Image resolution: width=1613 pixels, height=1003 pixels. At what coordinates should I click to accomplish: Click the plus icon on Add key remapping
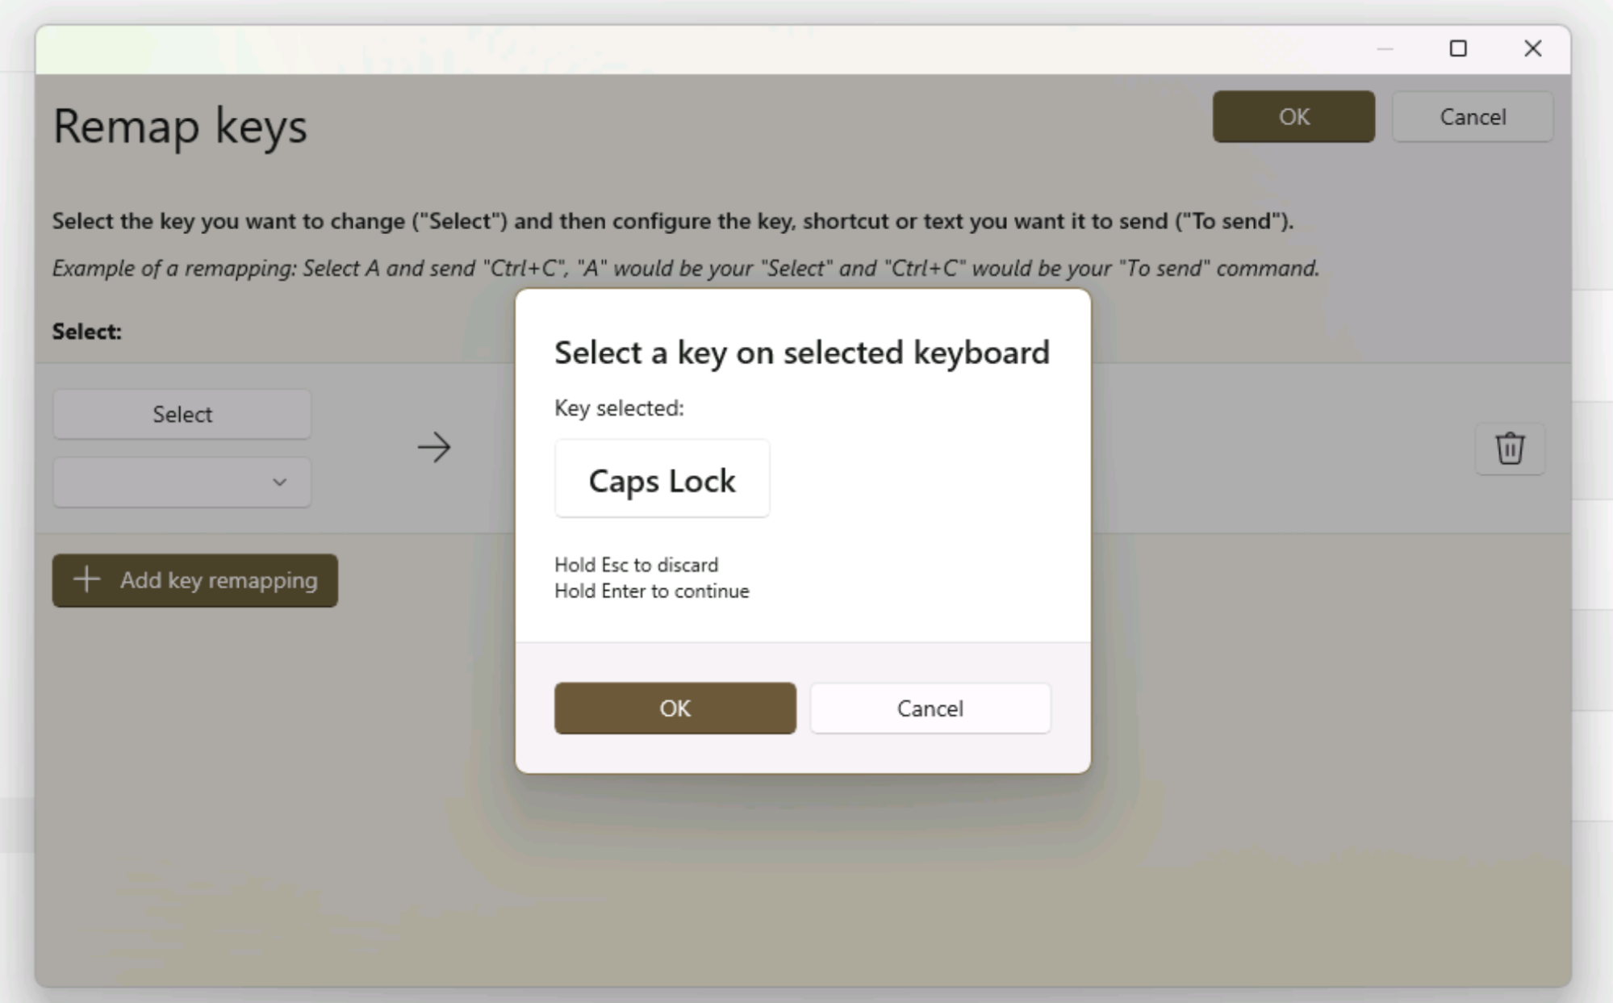(x=86, y=579)
